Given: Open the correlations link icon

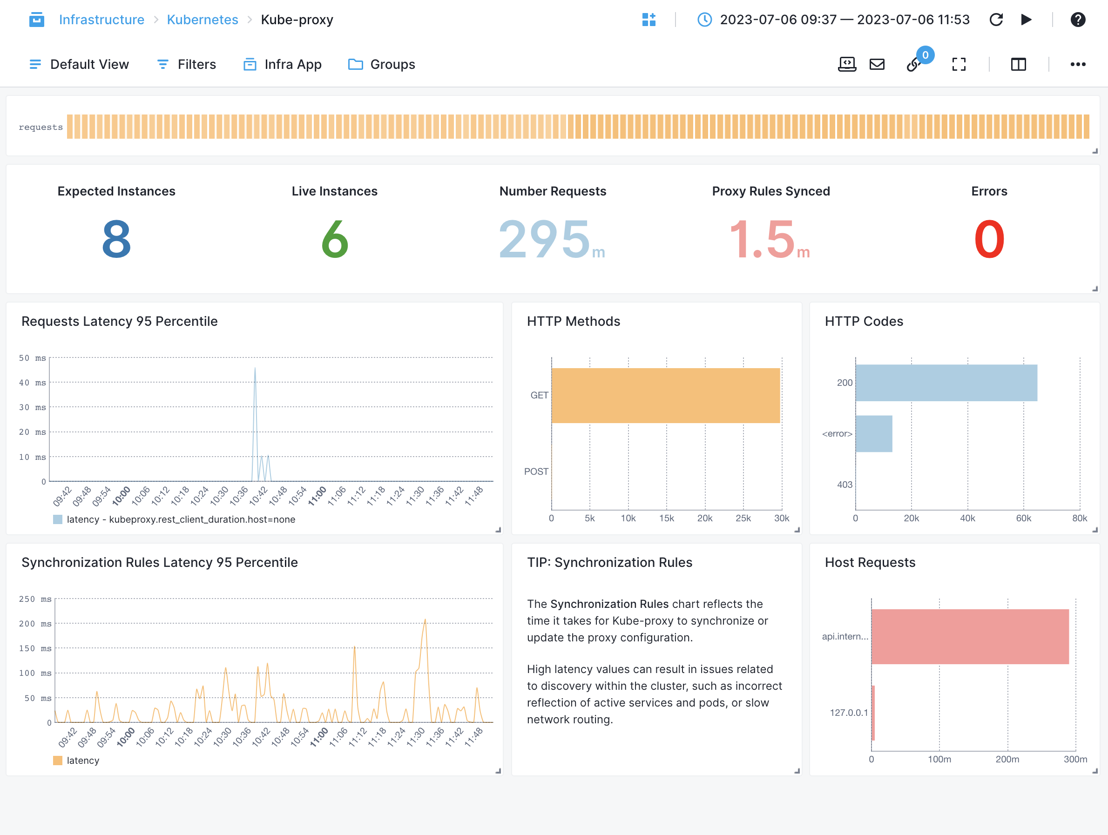Looking at the screenshot, I should pyautogui.click(x=913, y=65).
